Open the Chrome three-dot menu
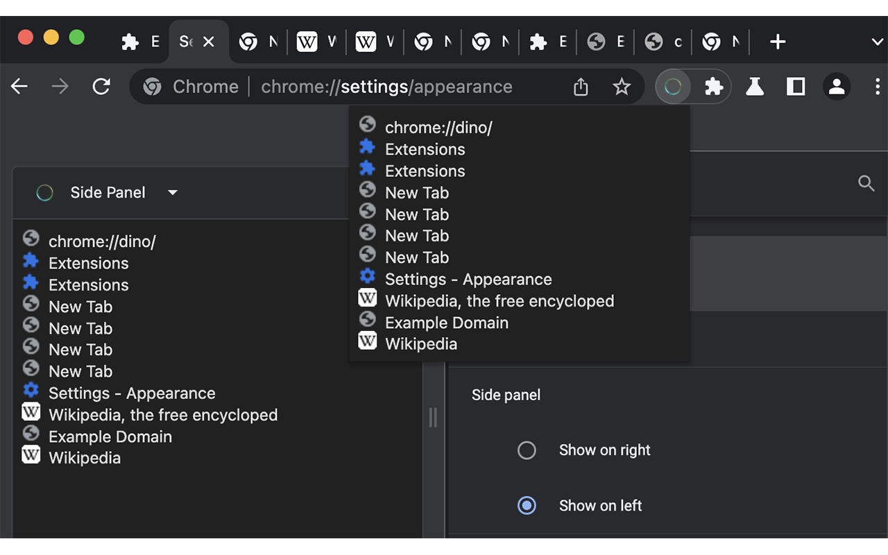Screen dimensions: 888x555 (878, 87)
